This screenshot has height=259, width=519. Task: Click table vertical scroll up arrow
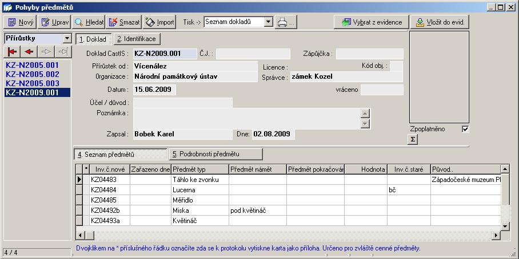tap(505, 169)
